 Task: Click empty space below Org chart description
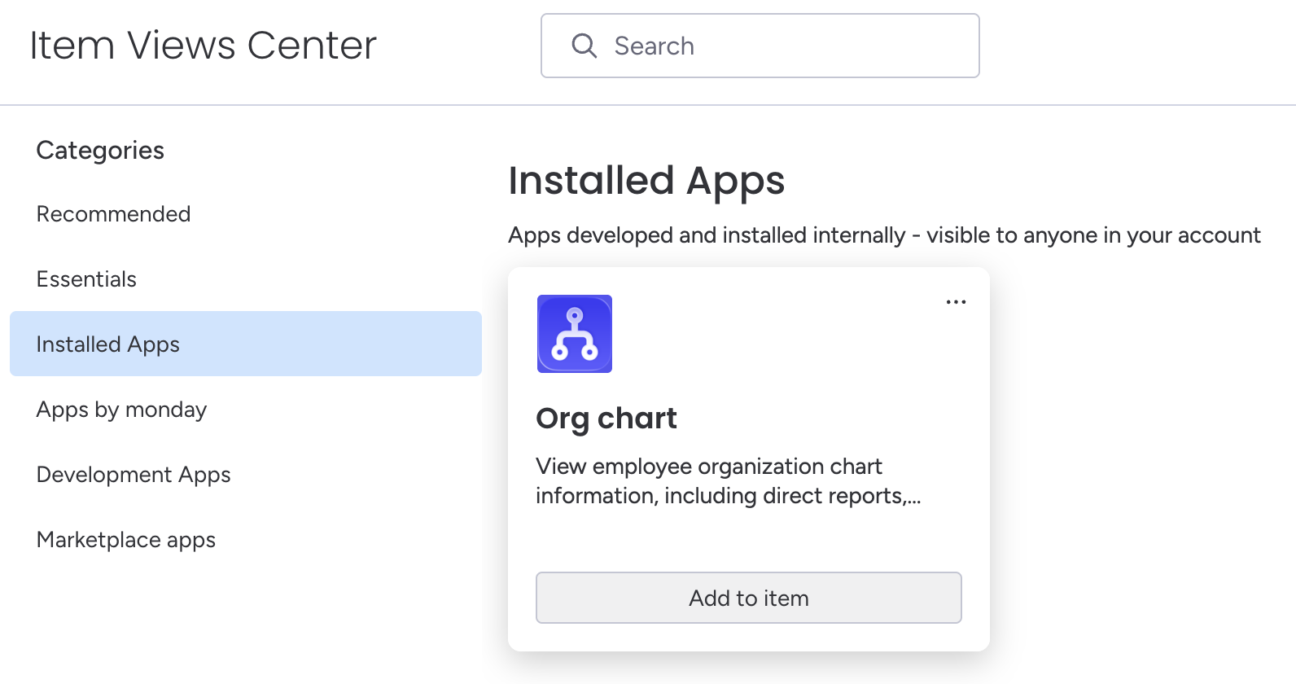pos(747,539)
